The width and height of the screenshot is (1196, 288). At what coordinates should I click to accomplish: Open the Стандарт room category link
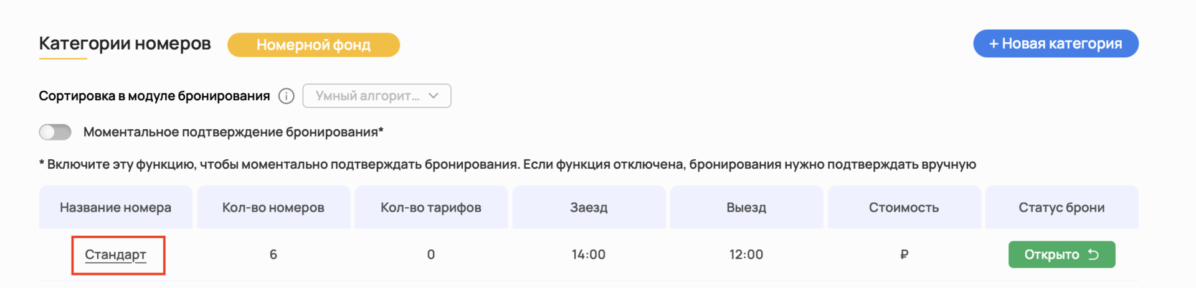click(116, 254)
